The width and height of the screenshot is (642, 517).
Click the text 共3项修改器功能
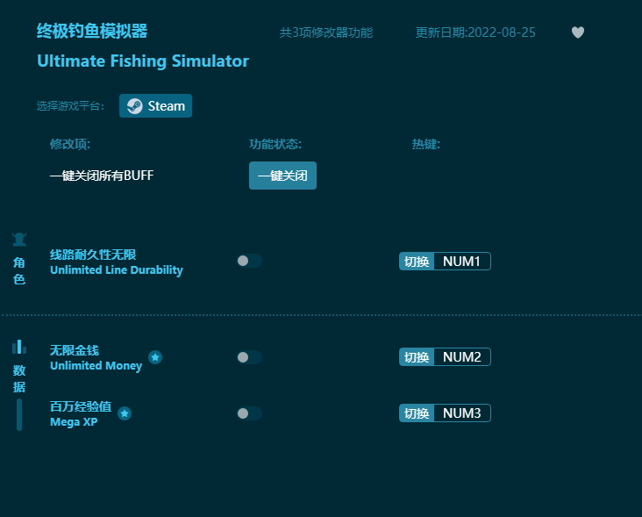coord(326,32)
